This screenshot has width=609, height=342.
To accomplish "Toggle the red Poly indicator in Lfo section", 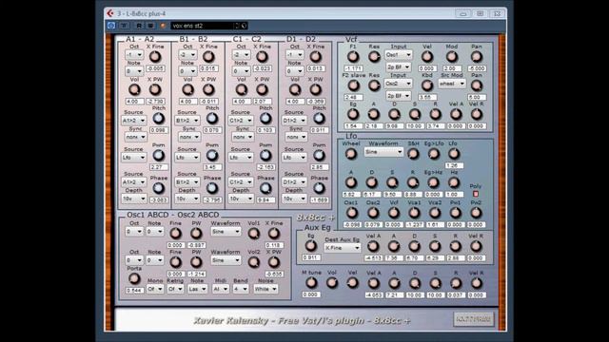I will (x=476, y=194).
